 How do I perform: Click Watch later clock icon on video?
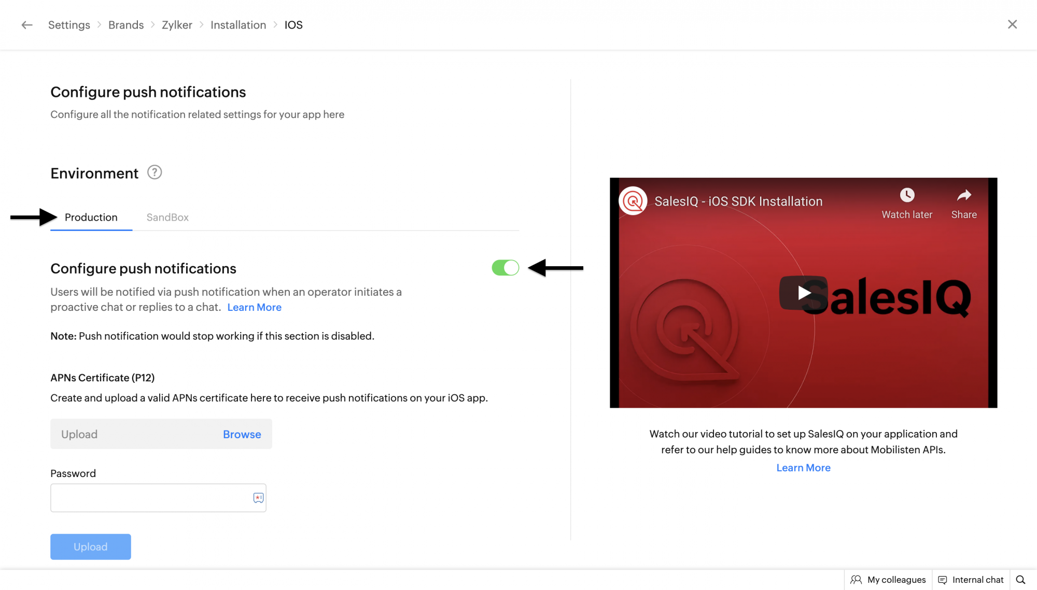(907, 195)
